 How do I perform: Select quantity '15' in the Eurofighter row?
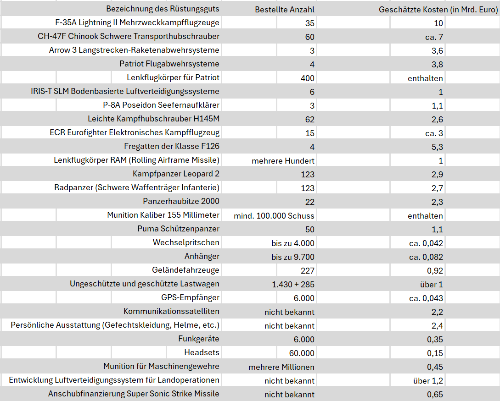(309, 133)
